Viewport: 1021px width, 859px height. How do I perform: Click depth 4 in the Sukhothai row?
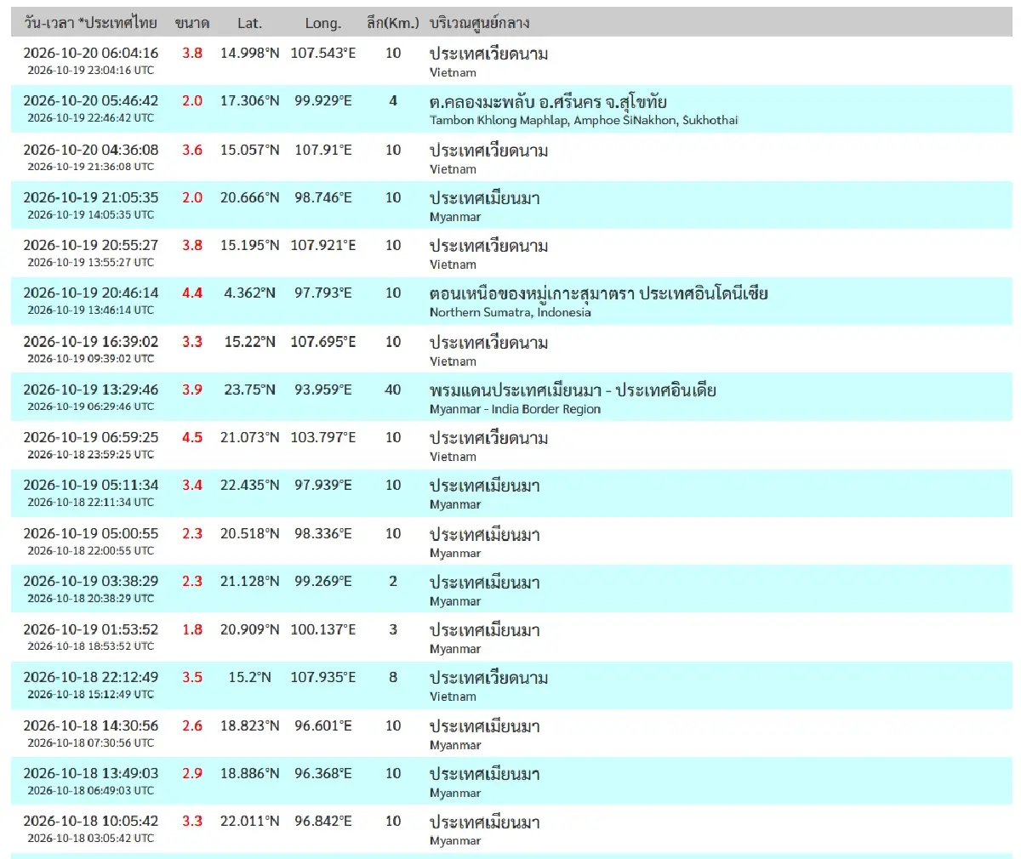click(x=393, y=100)
